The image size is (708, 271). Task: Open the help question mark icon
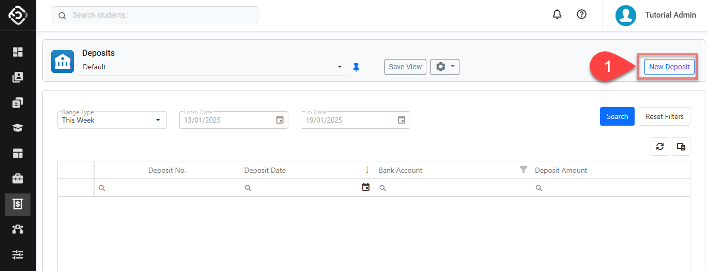[581, 14]
